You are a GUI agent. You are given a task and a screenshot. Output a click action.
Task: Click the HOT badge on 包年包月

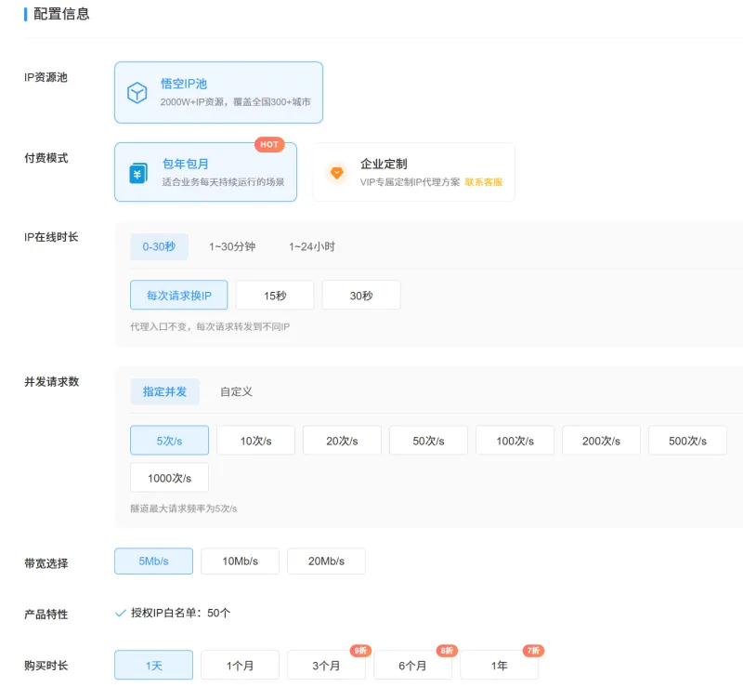point(269,145)
